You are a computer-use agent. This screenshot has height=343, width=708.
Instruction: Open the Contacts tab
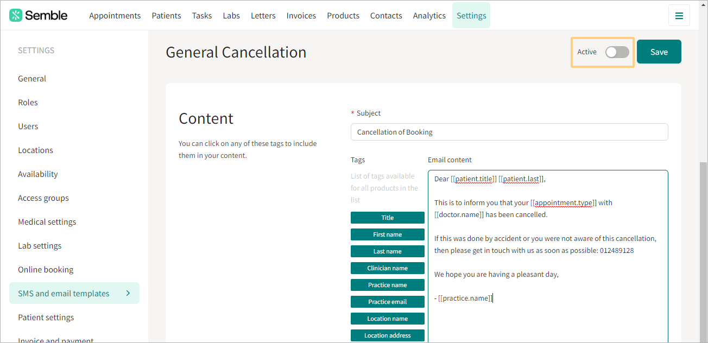pos(386,15)
